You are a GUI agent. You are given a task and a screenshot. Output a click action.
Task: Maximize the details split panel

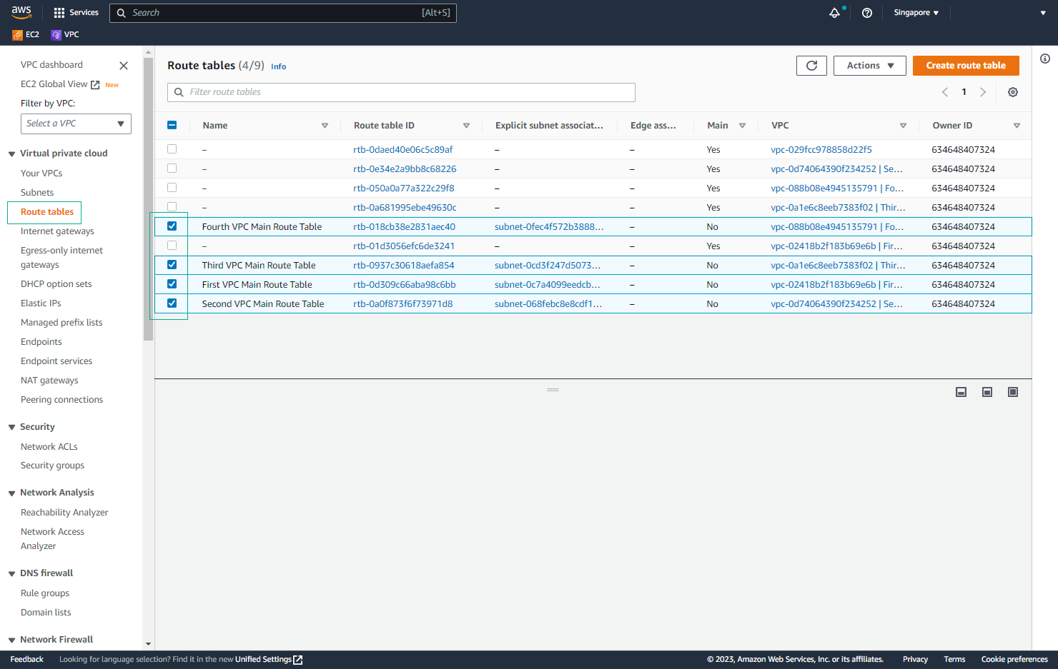coord(1013,392)
